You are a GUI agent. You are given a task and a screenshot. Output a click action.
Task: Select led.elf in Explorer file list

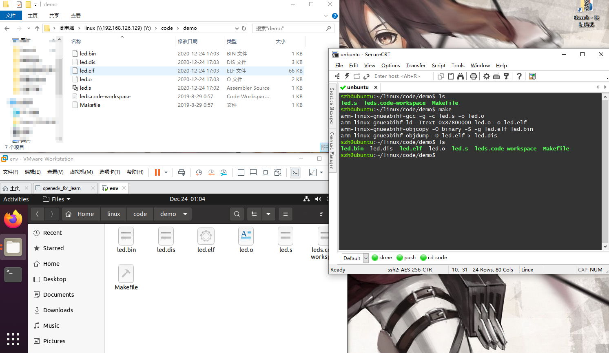tap(87, 71)
